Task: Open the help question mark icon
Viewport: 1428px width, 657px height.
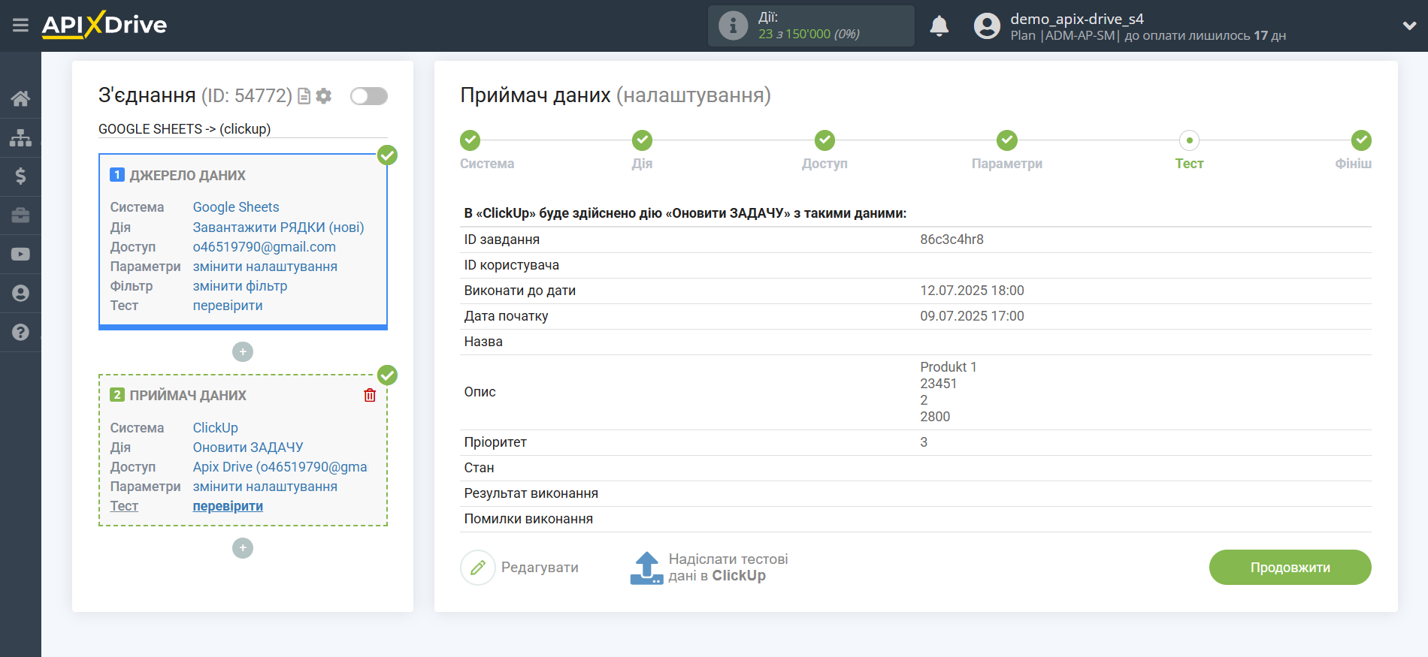Action: [x=20, y=333]
